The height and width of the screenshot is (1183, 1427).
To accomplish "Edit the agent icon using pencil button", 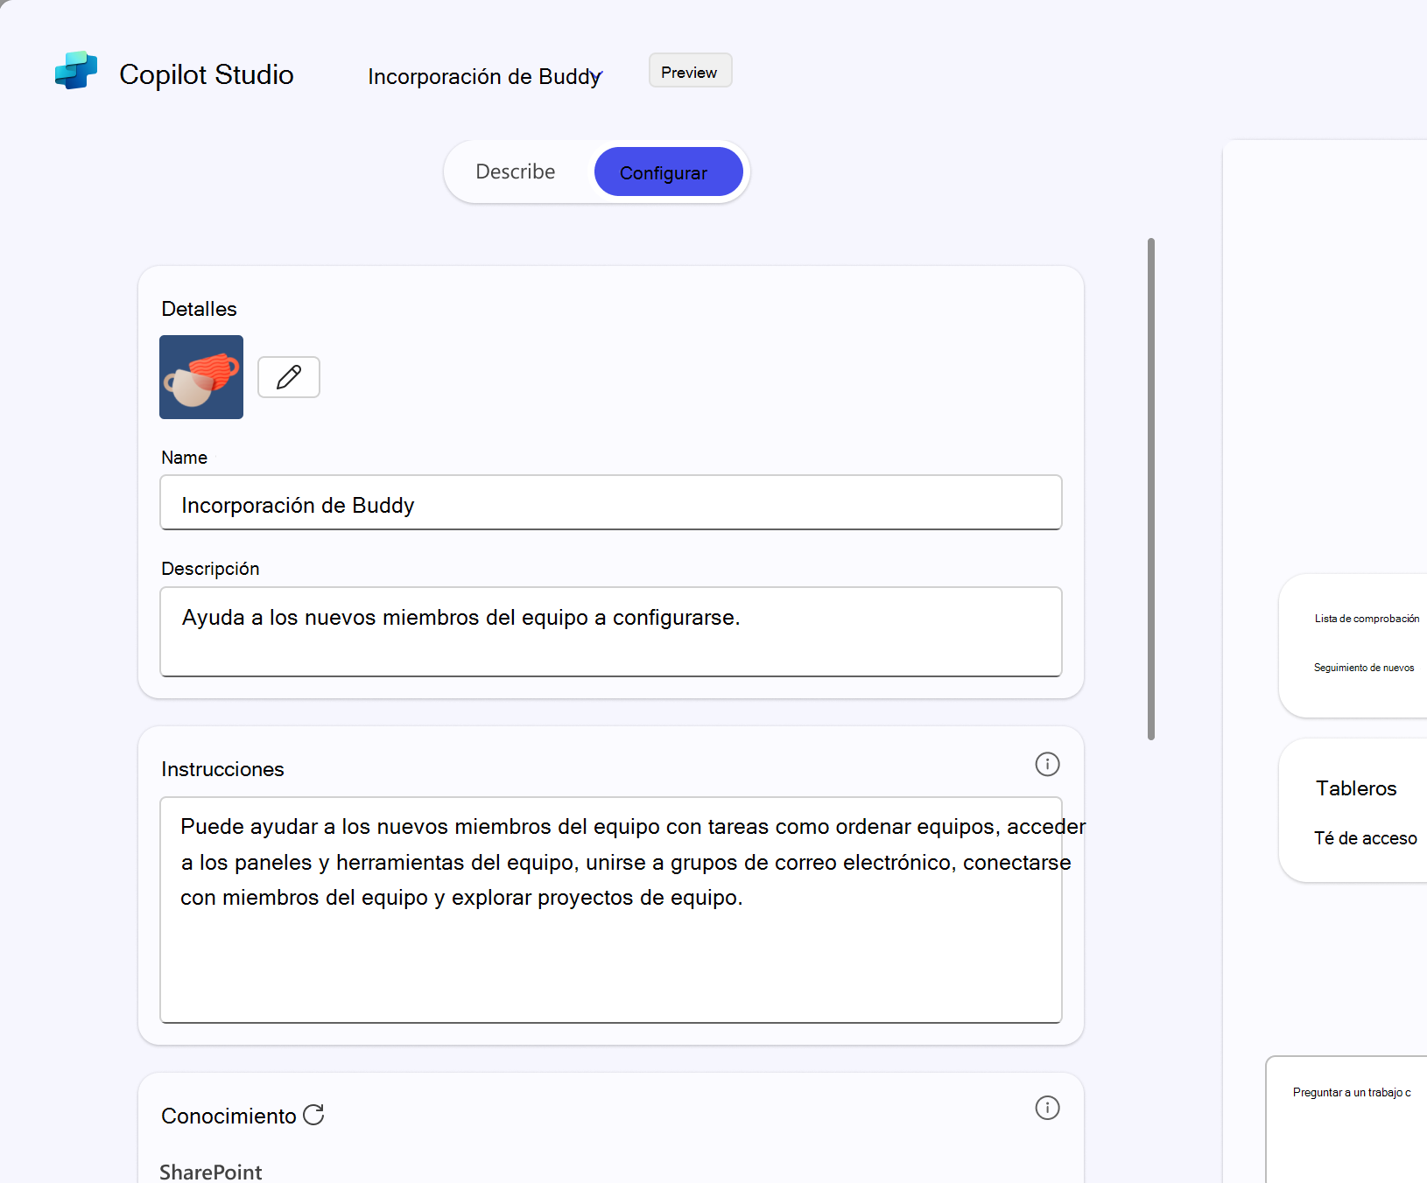I will (289, 377).
